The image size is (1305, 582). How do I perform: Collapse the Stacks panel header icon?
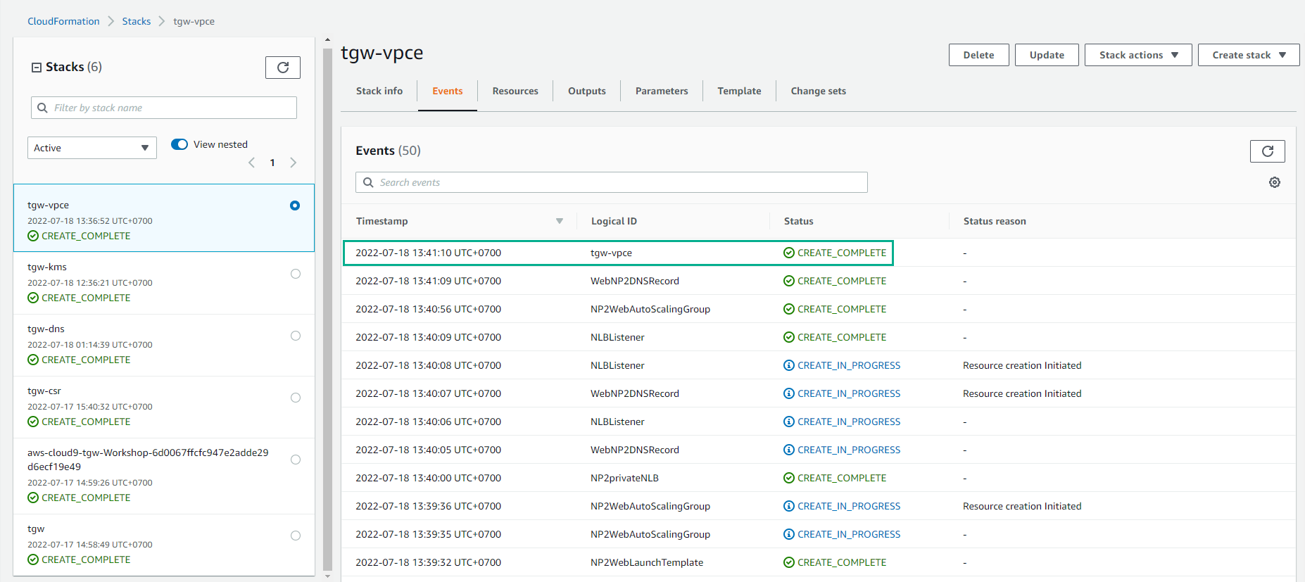[37, 68]
